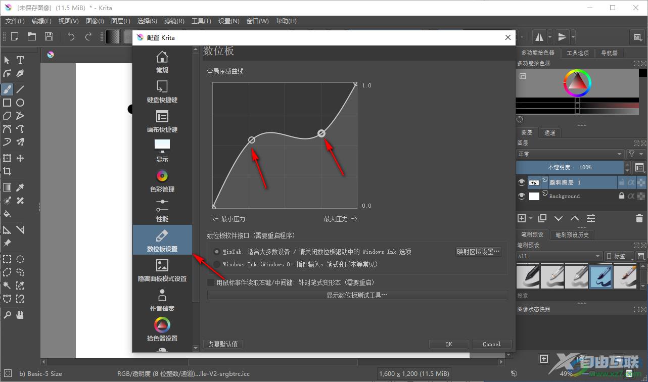648x382 pixels.
Task: Select the Text tool in toolbox
Action: pos(20,61)
